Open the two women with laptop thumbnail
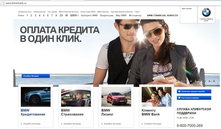Viewport: 221px width, 129px height. tap(157, 97)
